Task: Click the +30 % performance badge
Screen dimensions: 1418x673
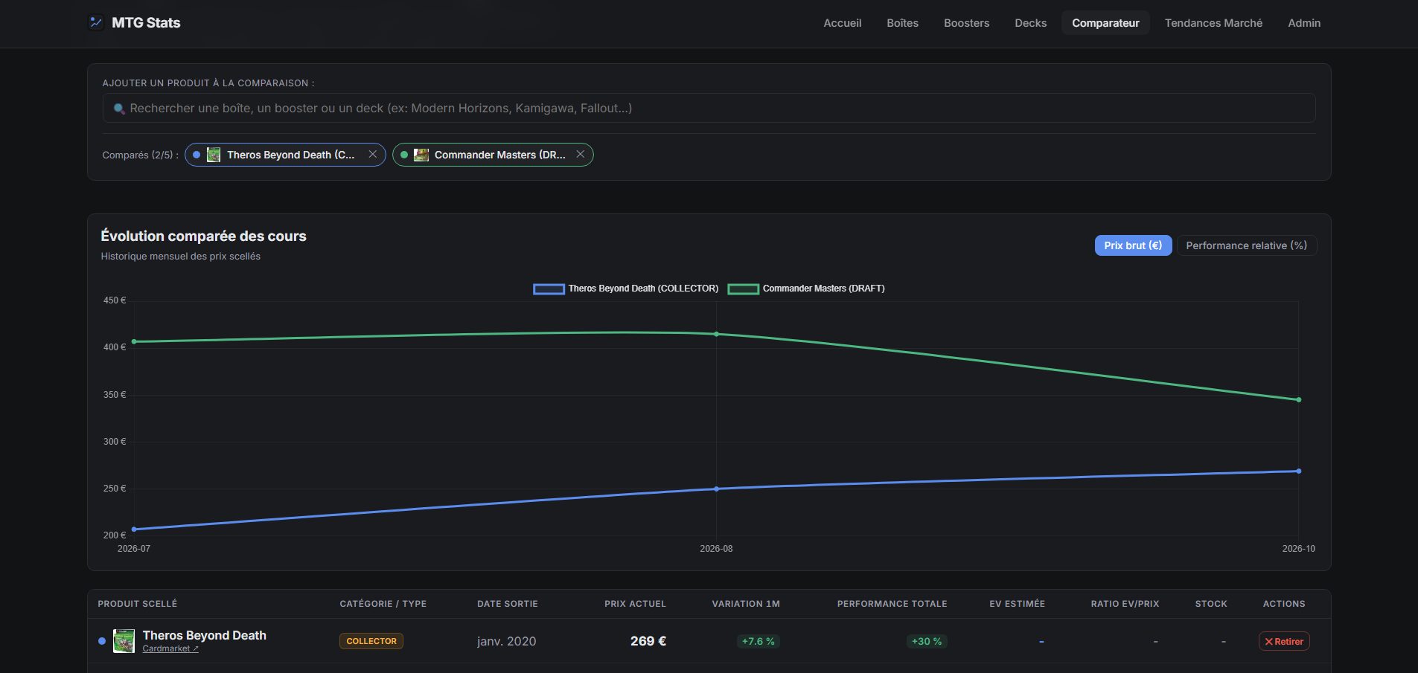Action: click(927, 641)
